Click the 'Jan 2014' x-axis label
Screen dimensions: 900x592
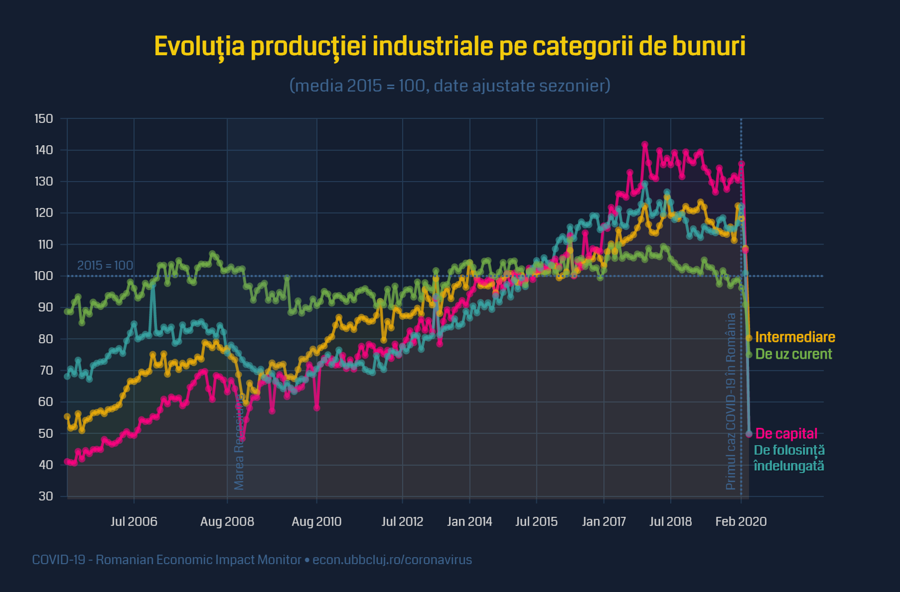pos(469,521)
